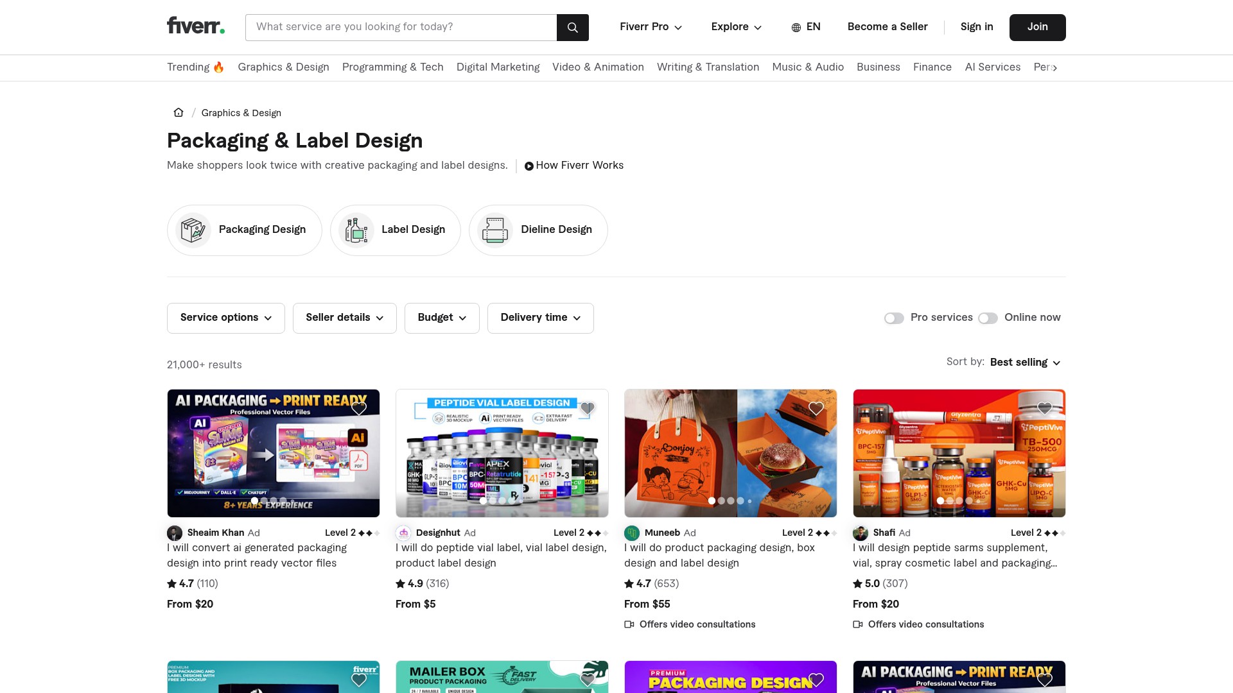Viewport: 1233px width, 693px height.
Task: Open the Finance category
Action: click(x=932, y=67)
